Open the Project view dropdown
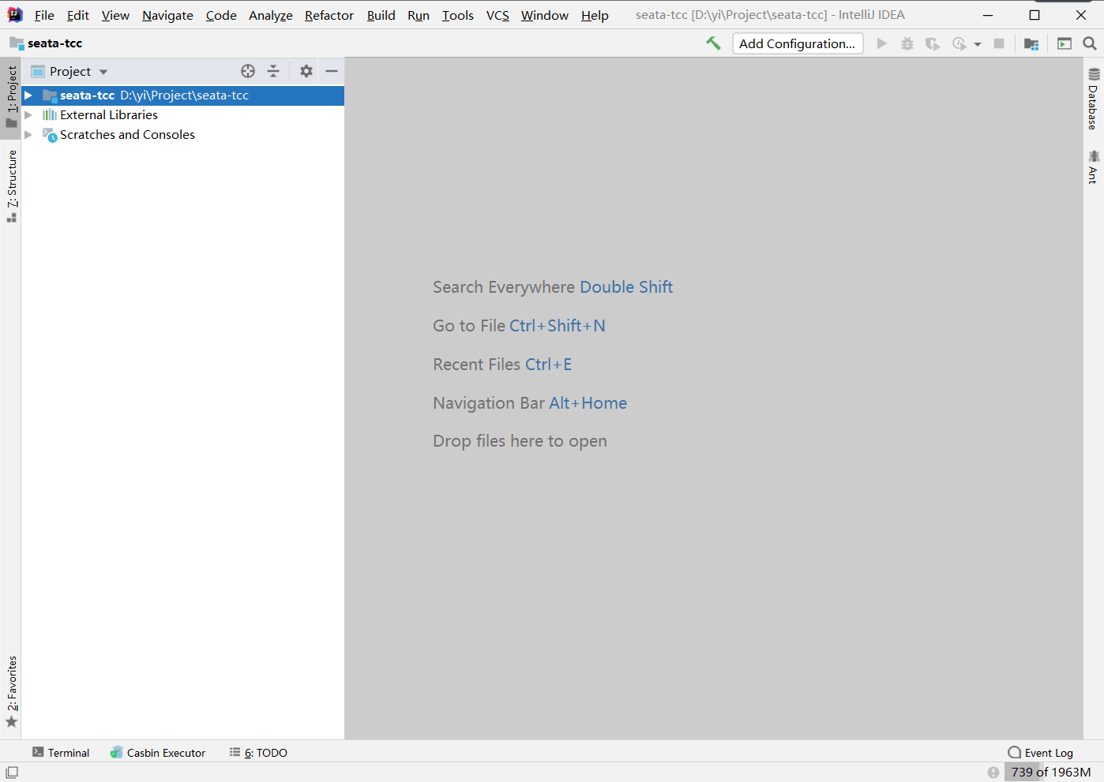 69,71
